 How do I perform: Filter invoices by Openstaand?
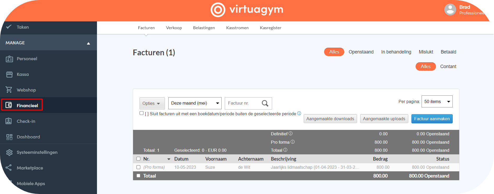(361, 52)
